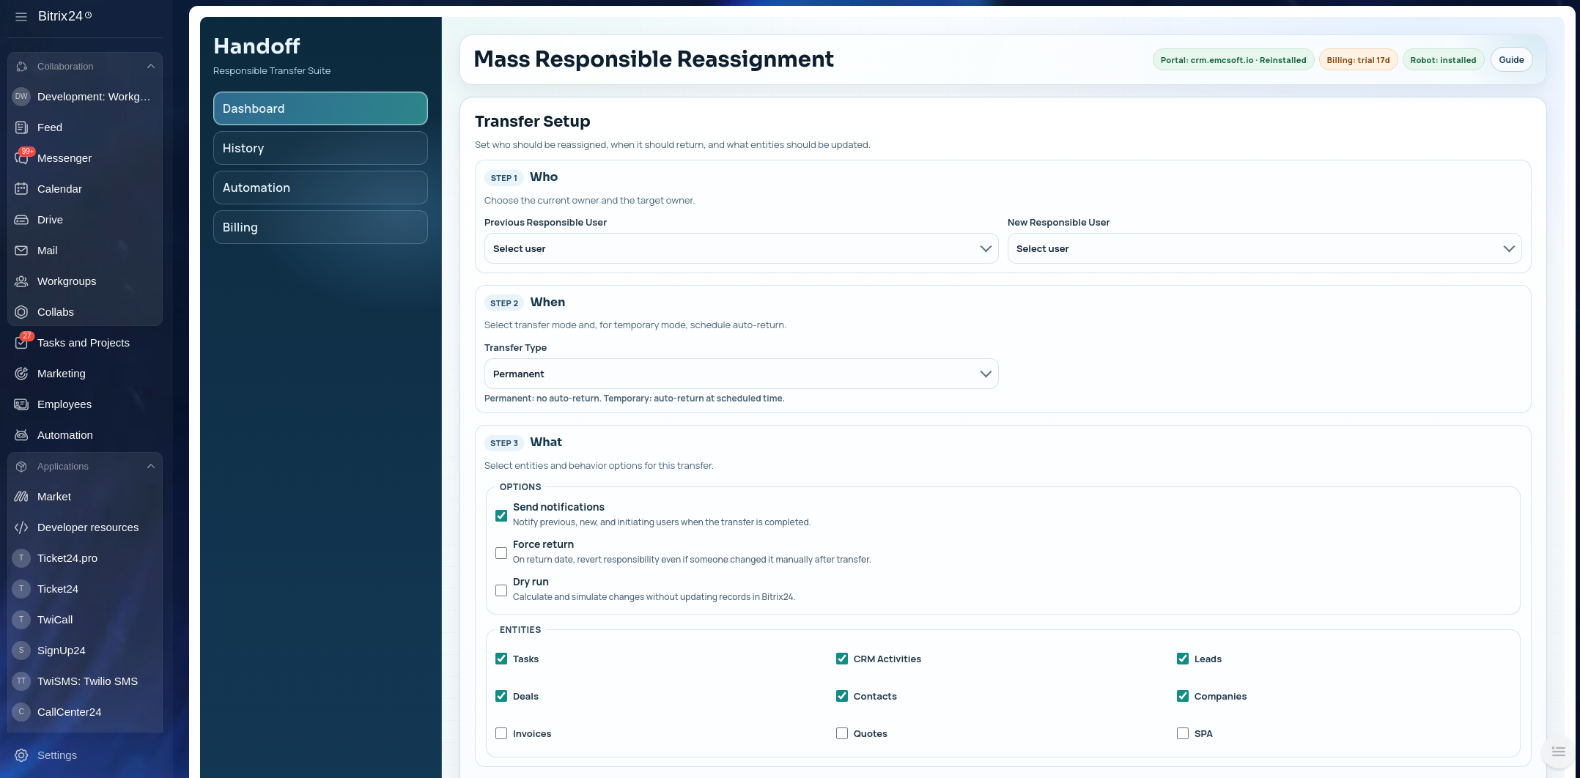1580x778 pixels.
Task: Click the SignUp24 app avatar
Action: pos(21,651)
